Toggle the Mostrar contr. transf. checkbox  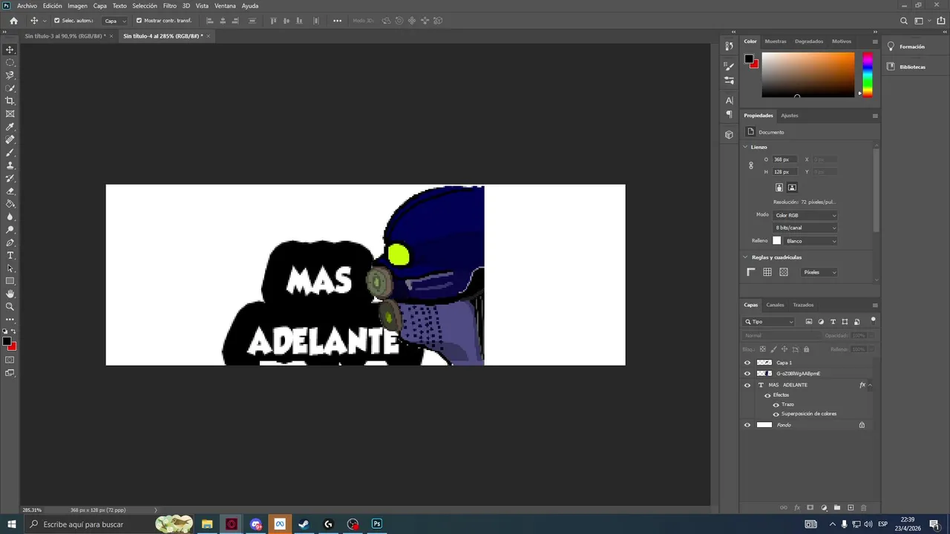click(139, 21)
